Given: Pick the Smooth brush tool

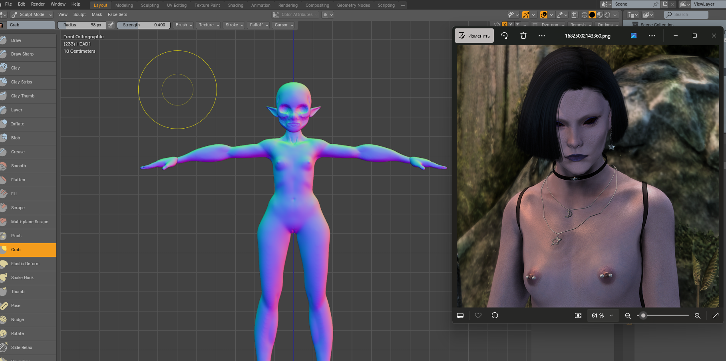Looking at the screenshot, I should 18,166.
